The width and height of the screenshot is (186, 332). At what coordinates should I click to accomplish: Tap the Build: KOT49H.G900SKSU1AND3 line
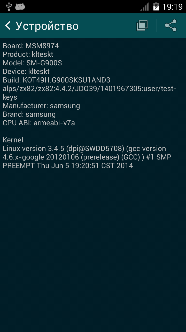56,80
